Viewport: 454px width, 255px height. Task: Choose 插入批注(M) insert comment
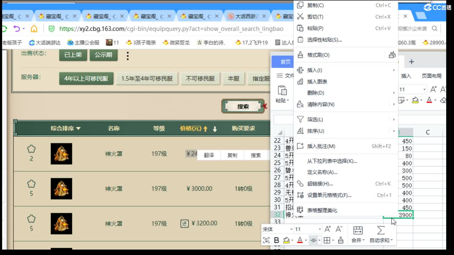pyautogui.click(x=346, y=146)
